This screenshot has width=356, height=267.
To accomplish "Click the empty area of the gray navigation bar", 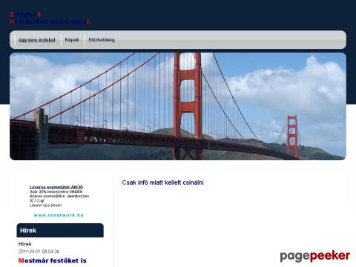I will (230, 40).
